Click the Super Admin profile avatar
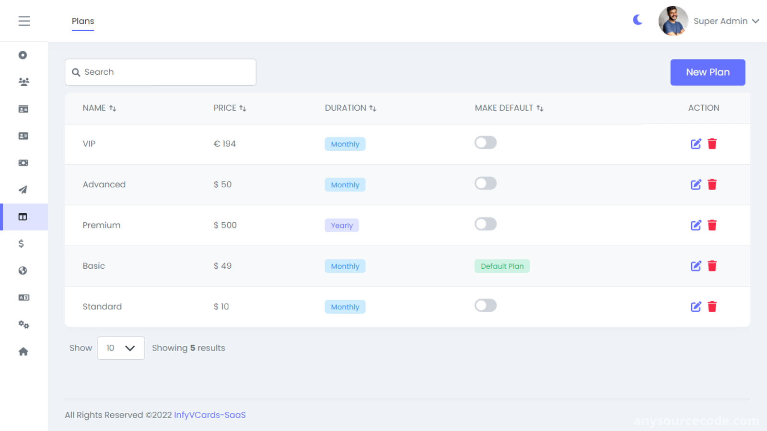 pos(673,21)
